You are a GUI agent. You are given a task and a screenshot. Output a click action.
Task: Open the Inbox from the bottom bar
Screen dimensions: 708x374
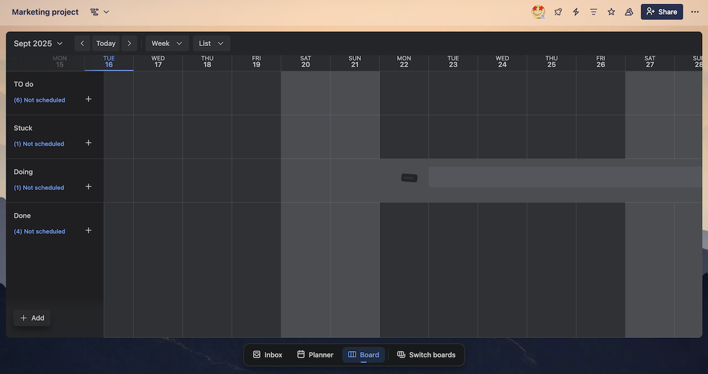pos(267,355)
